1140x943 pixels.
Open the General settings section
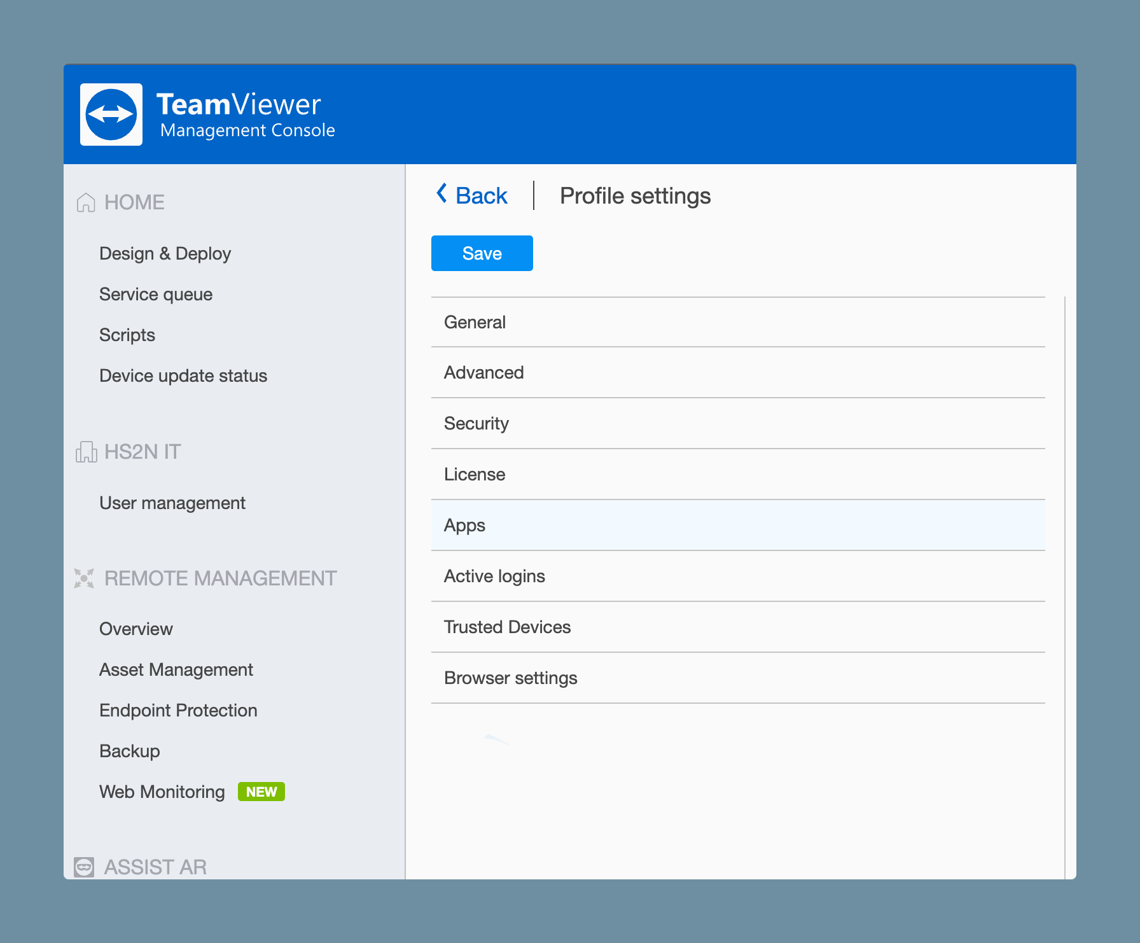(x=738, y=322)
